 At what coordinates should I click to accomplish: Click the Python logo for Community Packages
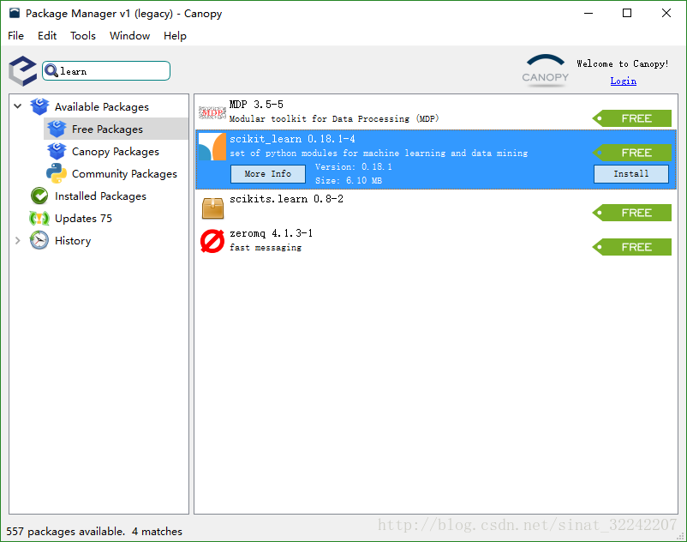tap(57, 173)
